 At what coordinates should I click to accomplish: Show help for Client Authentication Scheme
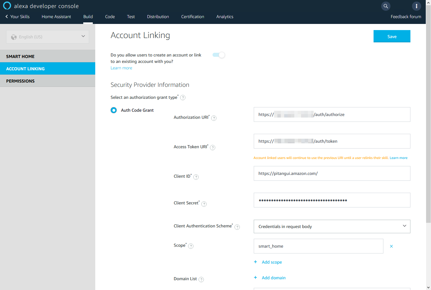[x=237, y=227]
